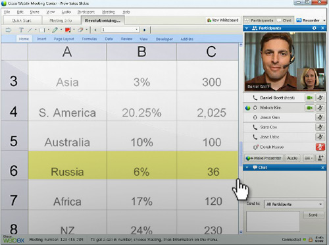Open Line tool options dropdown arrow
This screenshot has height=245, width=329.
pos(36,30)
